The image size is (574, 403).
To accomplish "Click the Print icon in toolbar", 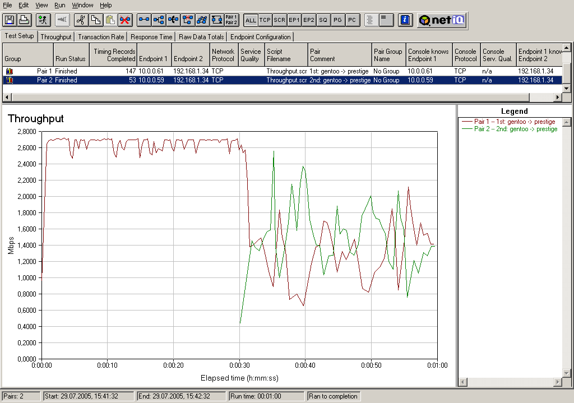I will tap(24, 20).
